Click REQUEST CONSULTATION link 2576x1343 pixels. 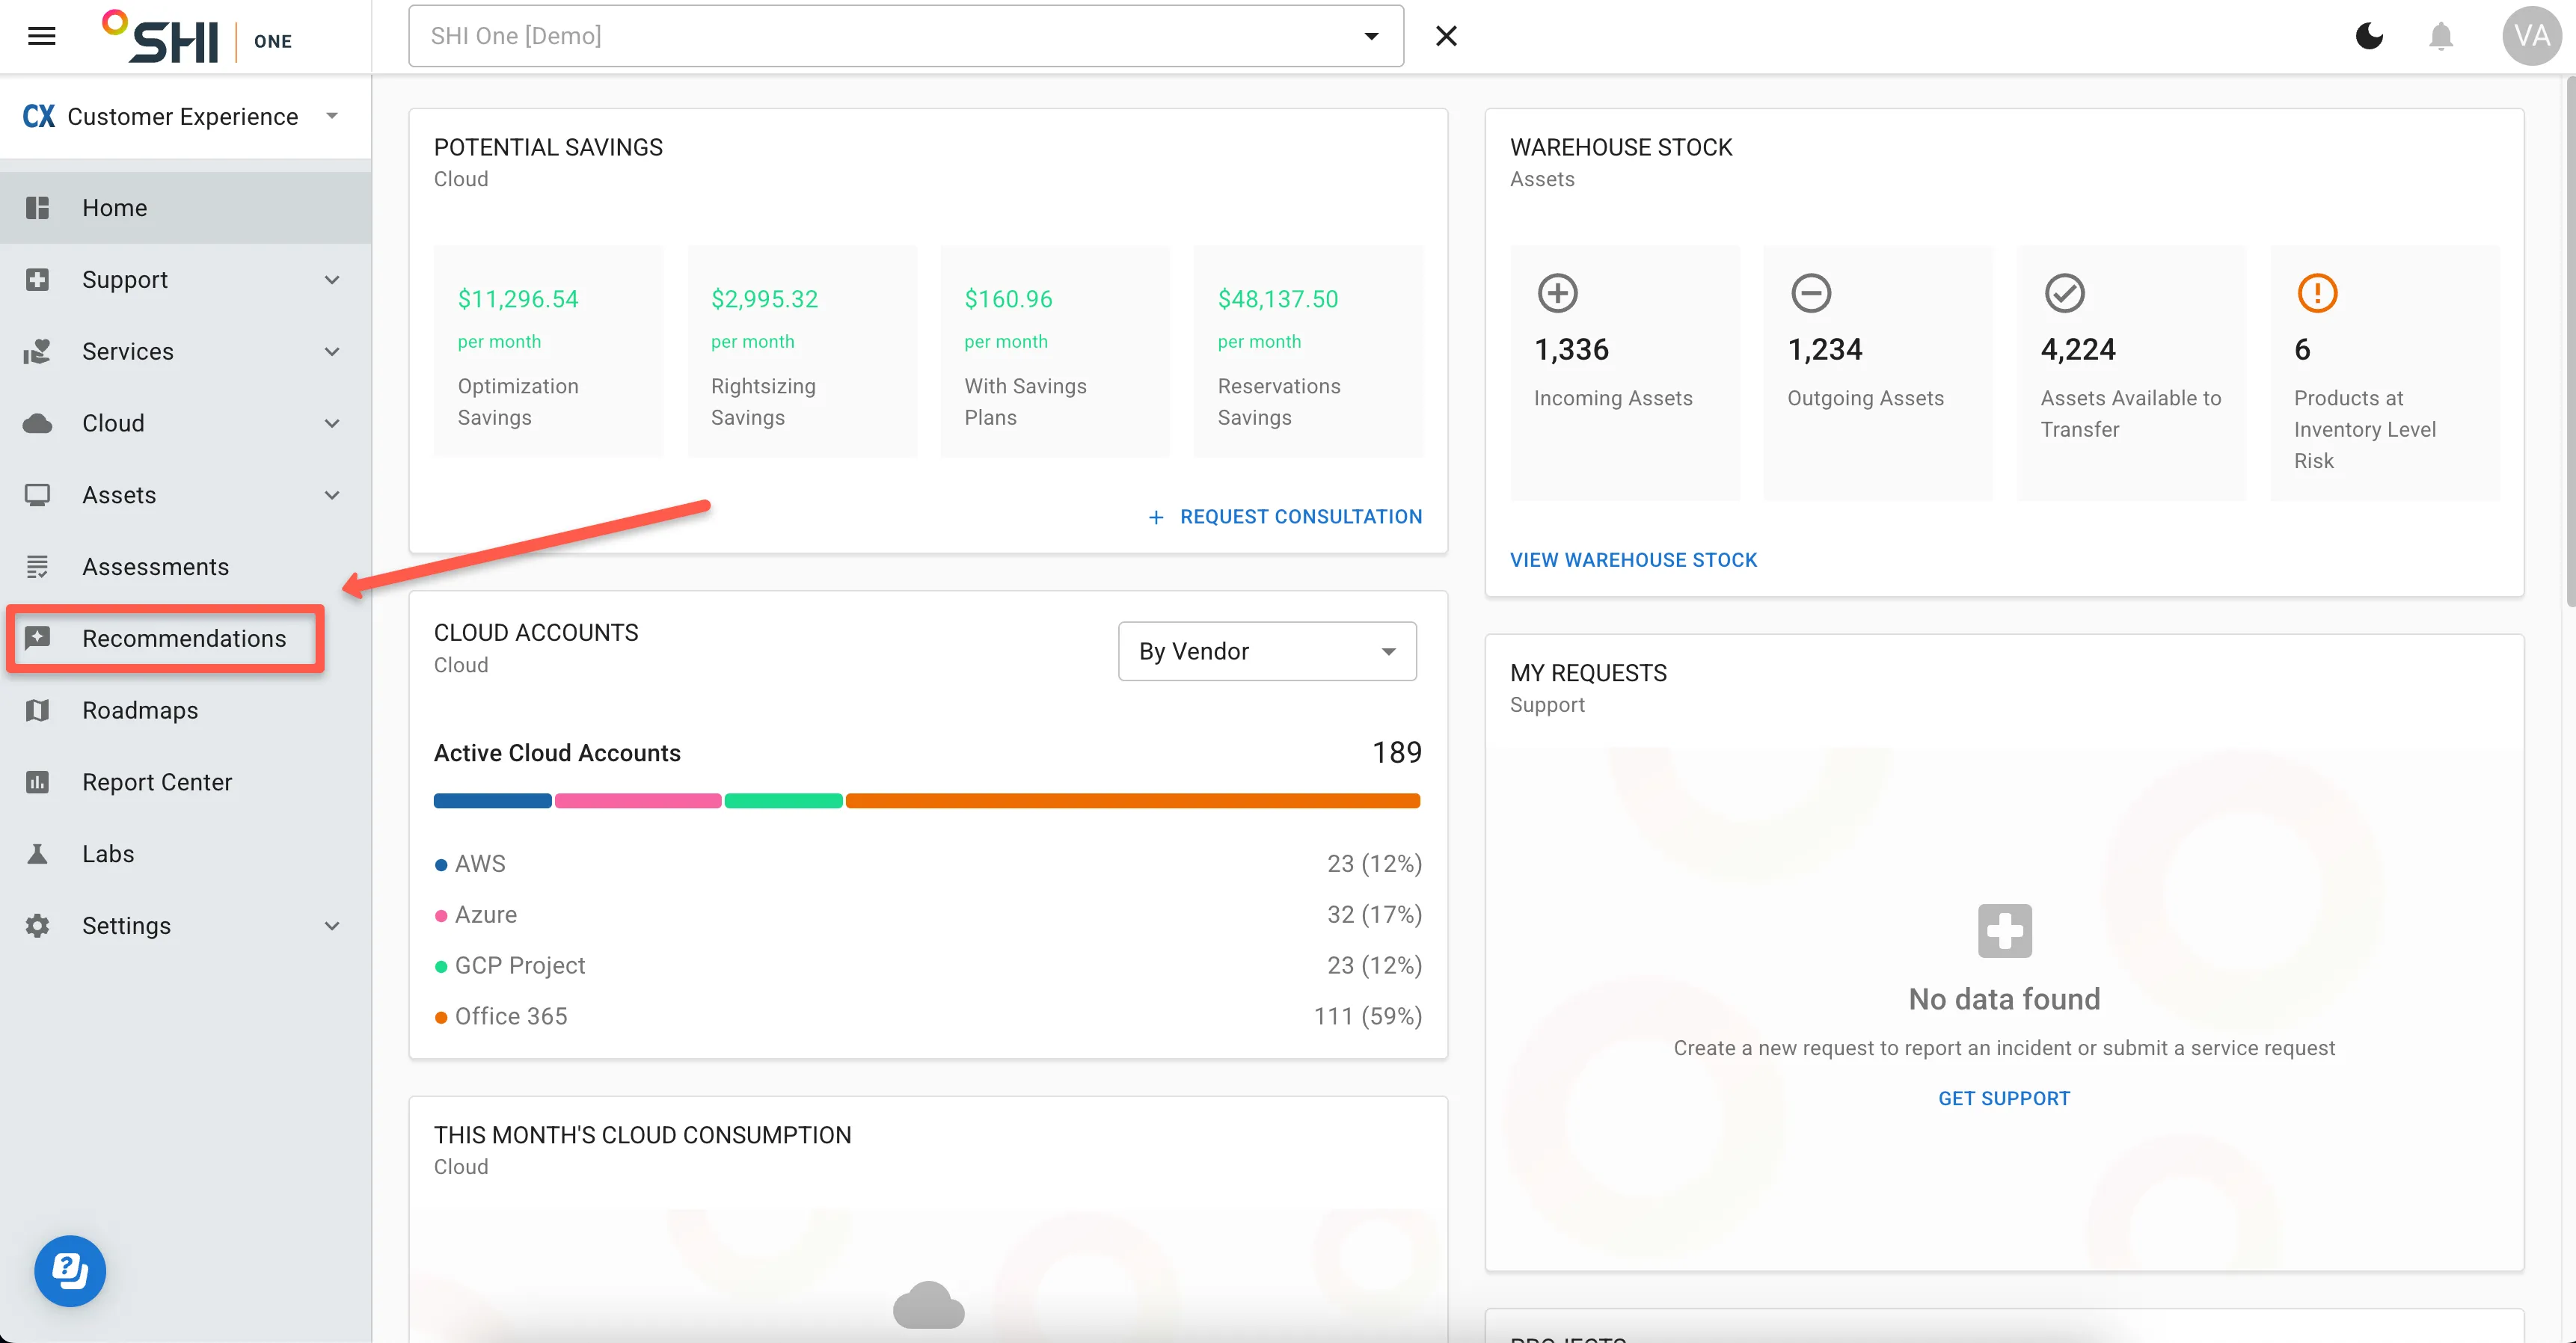[x=1285, y=517]
